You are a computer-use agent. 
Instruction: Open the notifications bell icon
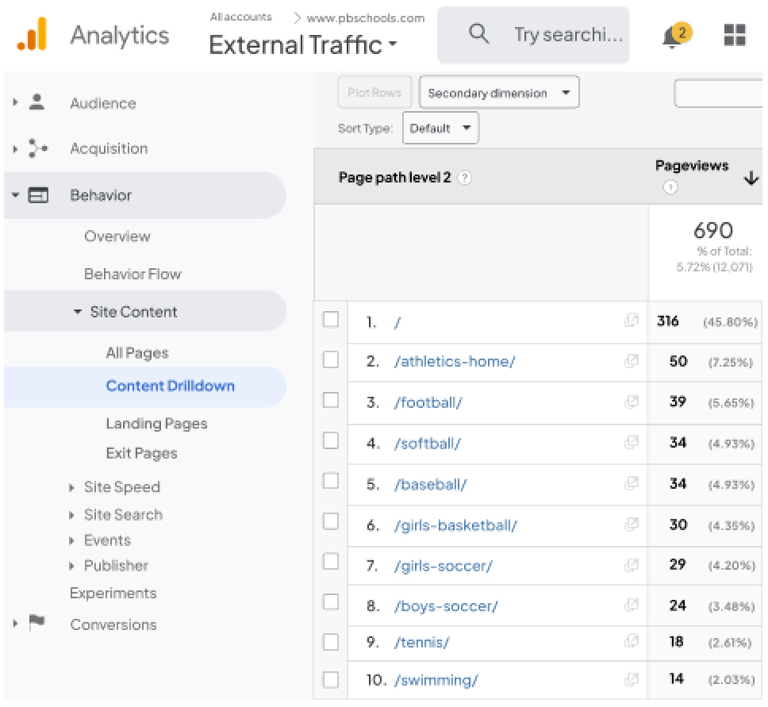675,36
